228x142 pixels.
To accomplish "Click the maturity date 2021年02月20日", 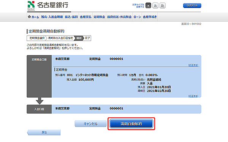I will click(159, 91).
